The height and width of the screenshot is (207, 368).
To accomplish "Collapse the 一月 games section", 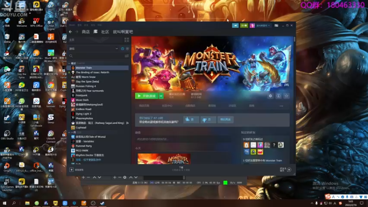I will pyautogui.click(x=69, y=132).
